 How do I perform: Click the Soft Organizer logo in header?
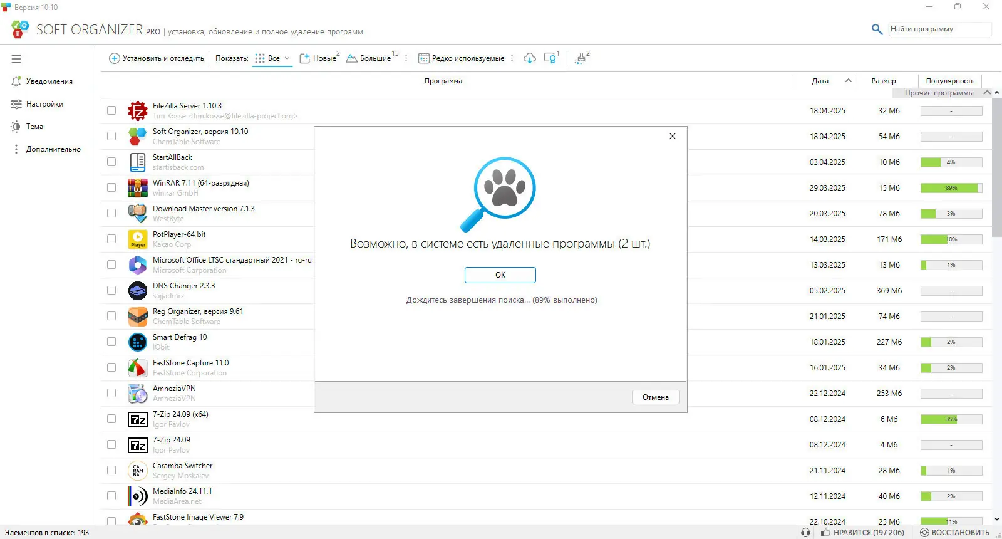(x=20, y=29)
